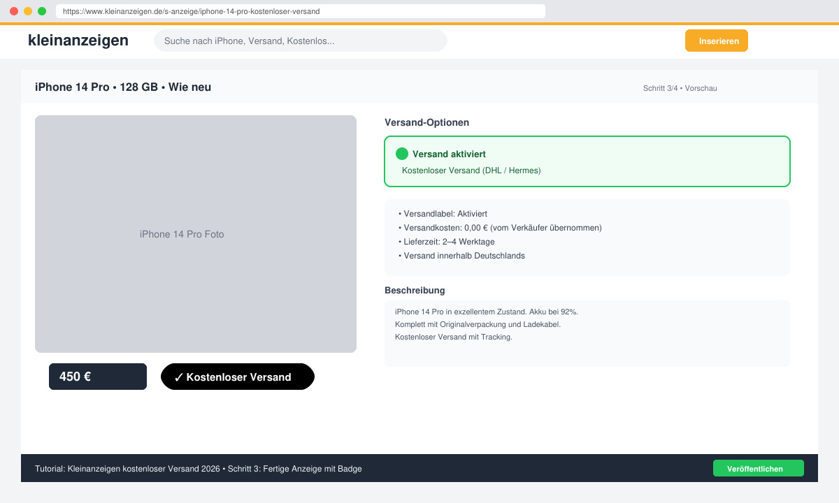
Task: Click the Versandlabel: Aktiviert line
Action: coord(443,214)
